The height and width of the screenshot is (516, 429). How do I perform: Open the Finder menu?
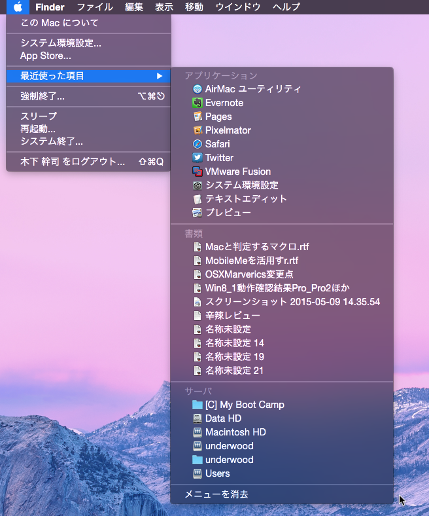[x=50, y=7]
